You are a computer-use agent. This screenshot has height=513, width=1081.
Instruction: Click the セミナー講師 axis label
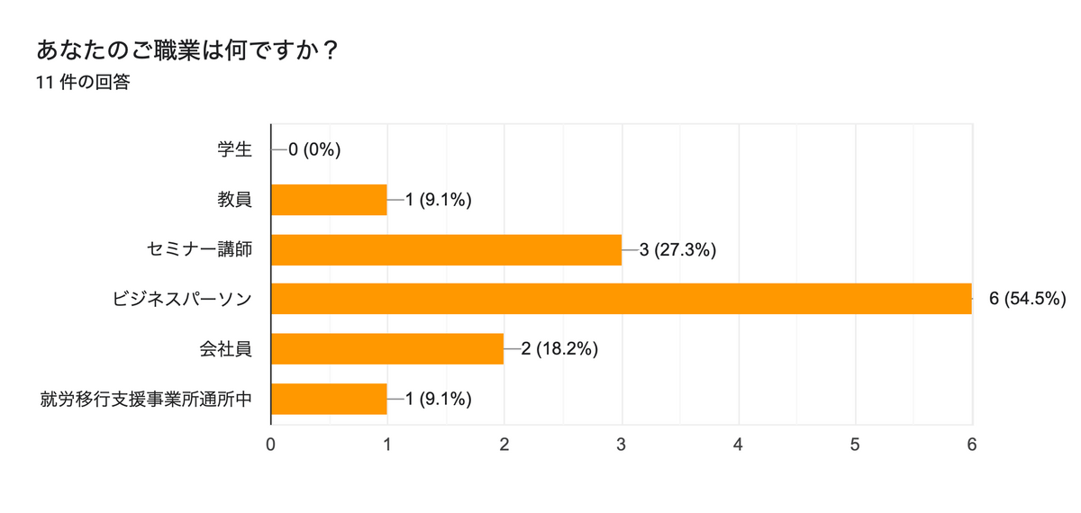pyautogui.click(x=199, y=249)
